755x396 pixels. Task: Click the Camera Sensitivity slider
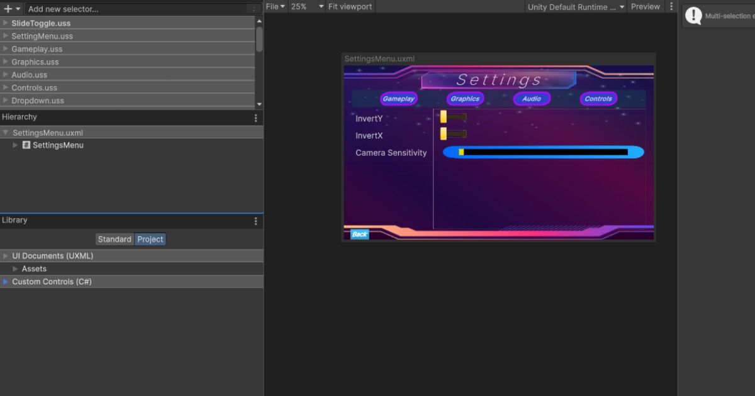tap(542, 152)
